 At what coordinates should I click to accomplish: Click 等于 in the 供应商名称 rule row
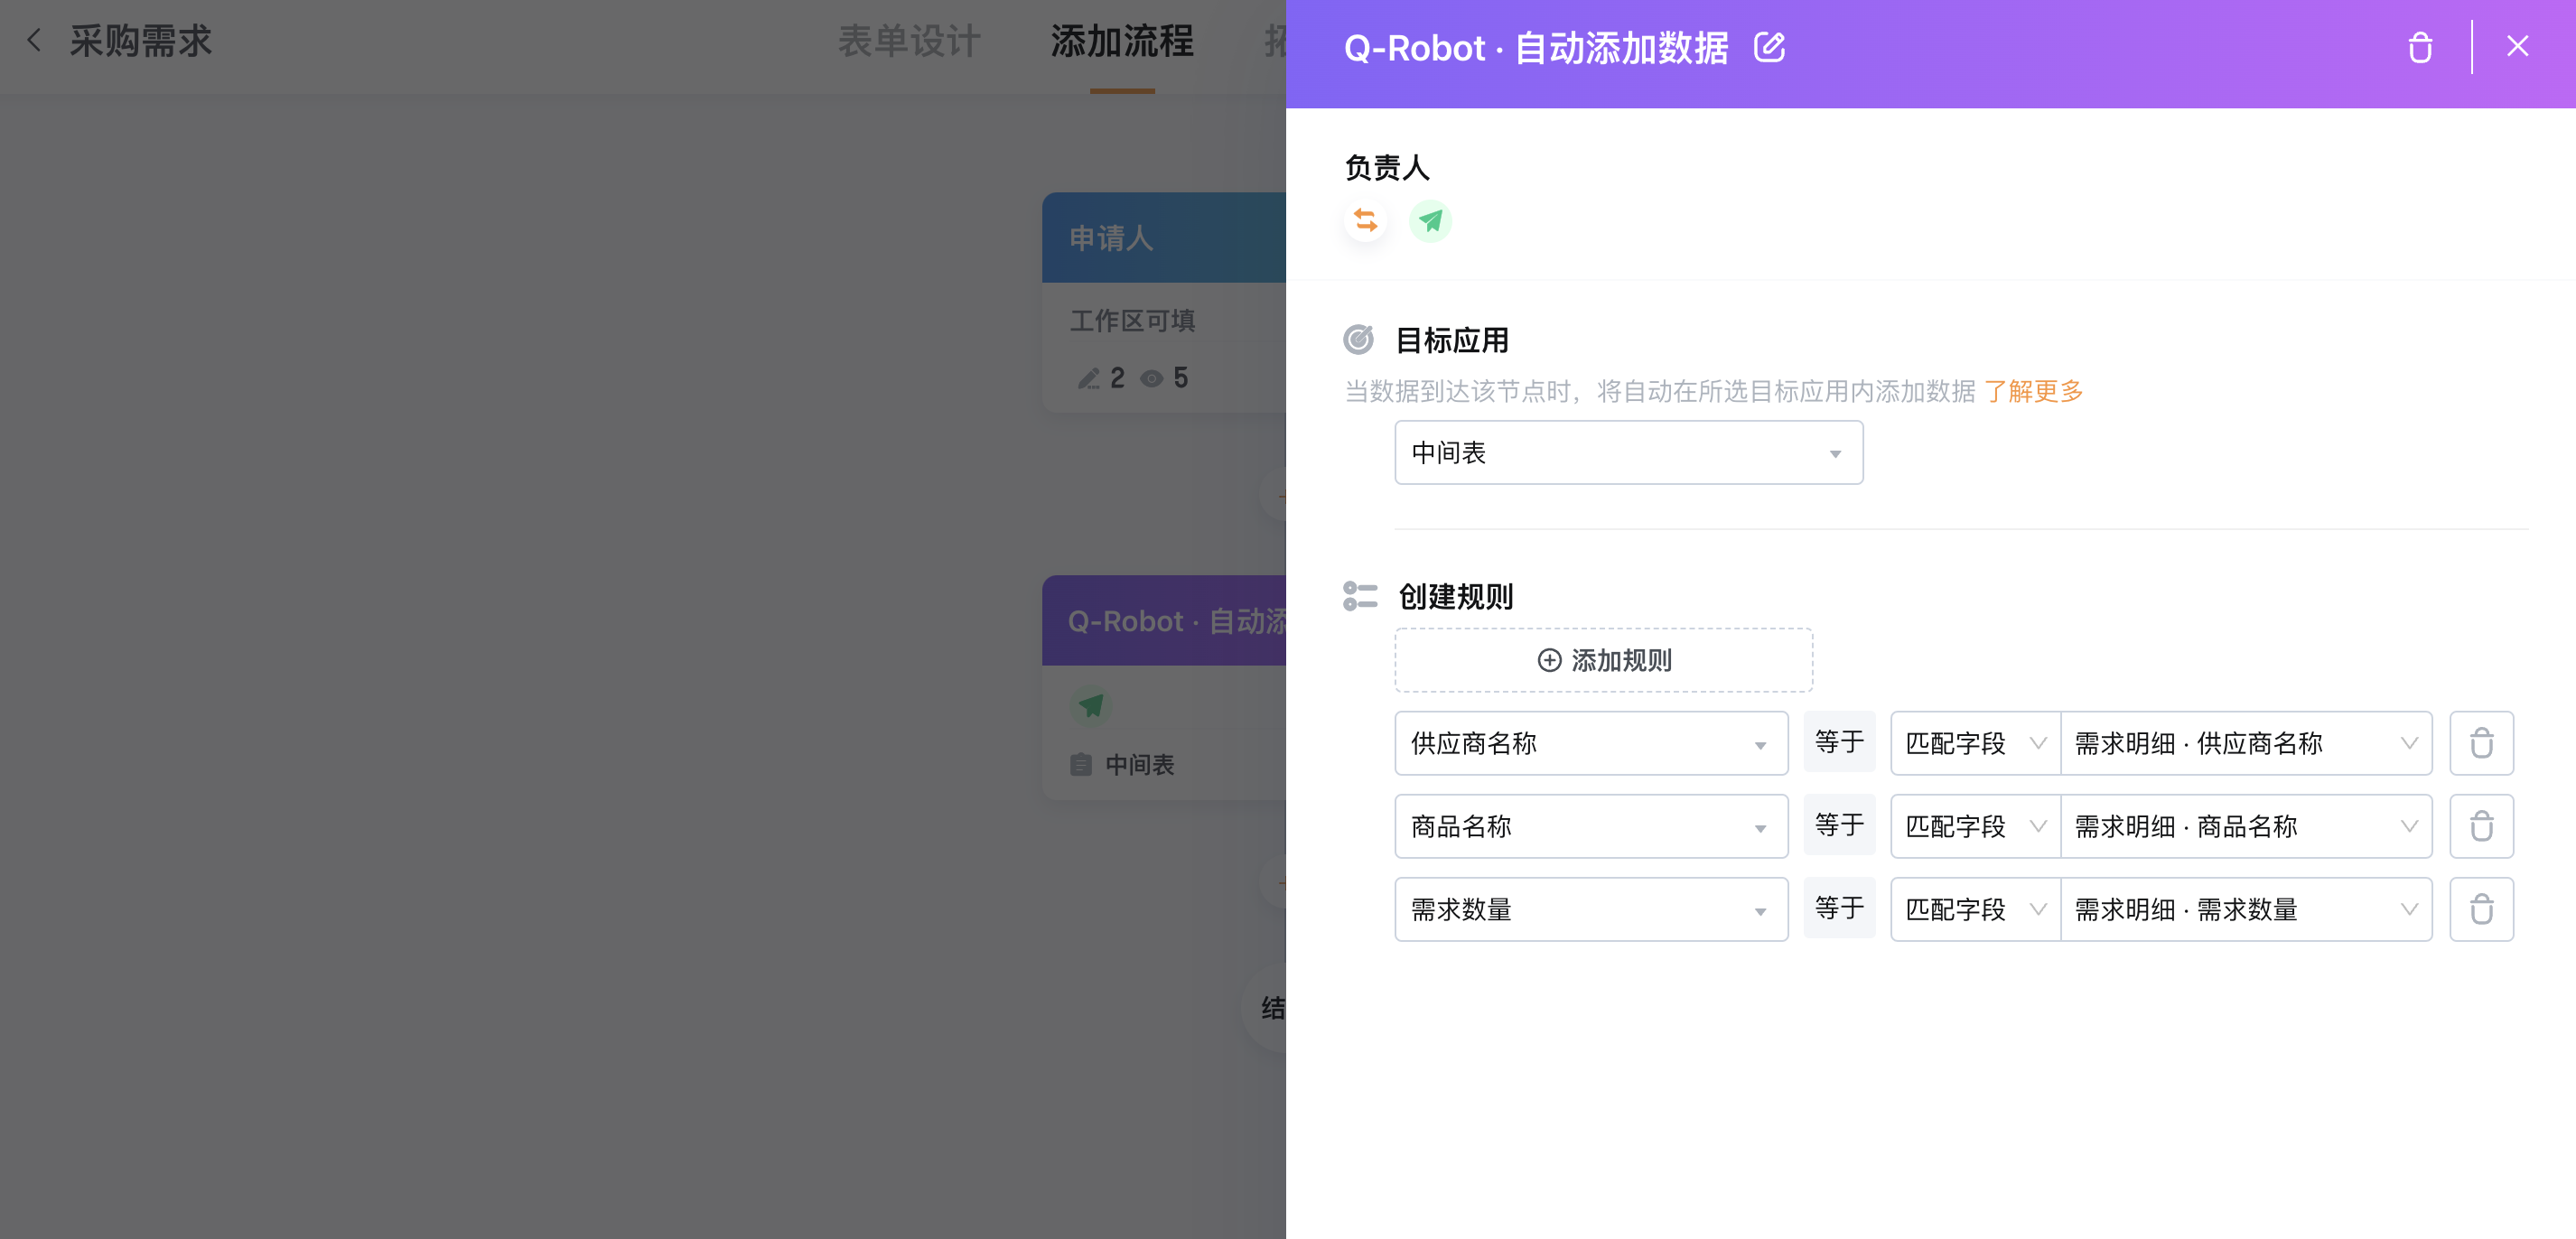coord(1839,742)
